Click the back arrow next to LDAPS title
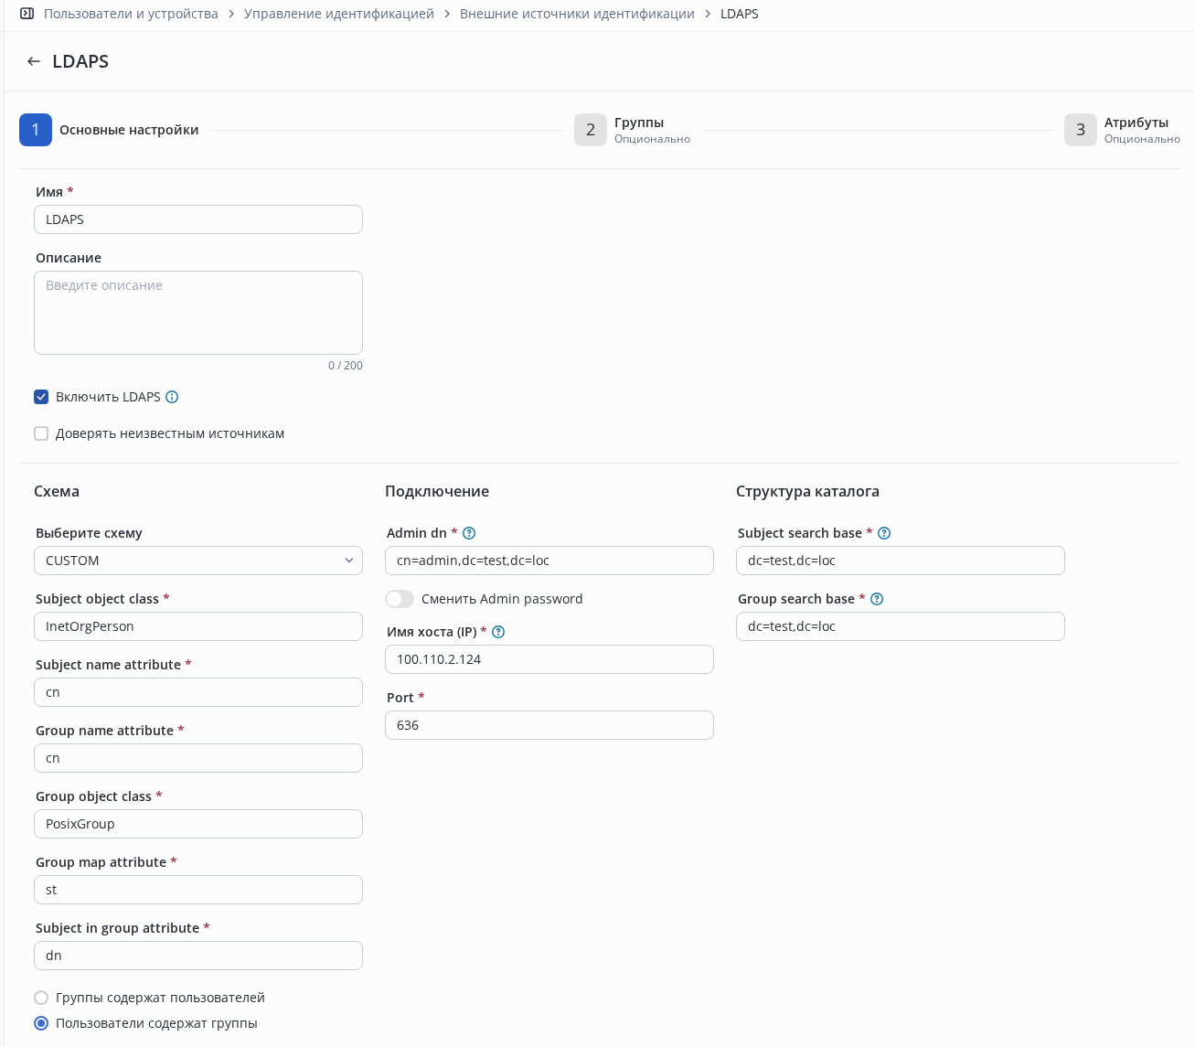Viewport: 1195px width, 1047px height. (x=34, y=61)
